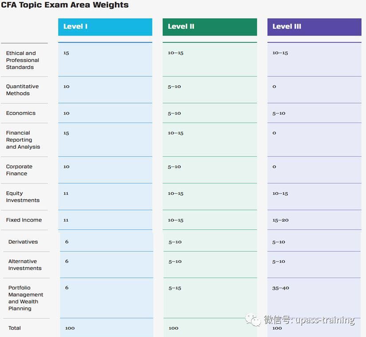The width and height of the screenshot is (366, 337).
Task: Click the Ethical and Professional Standards row label
Action: tap(23, 60)
